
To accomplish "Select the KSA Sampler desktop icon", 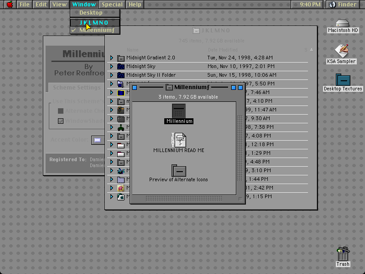I will tap(341, 51).
